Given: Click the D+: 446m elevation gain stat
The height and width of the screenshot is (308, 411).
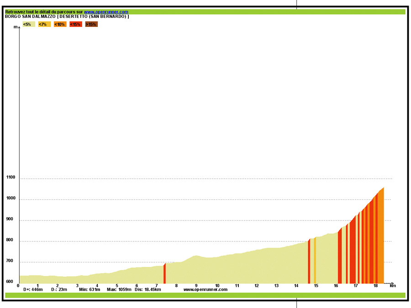Looking at the screenshot, I should (x=33, y=289).
